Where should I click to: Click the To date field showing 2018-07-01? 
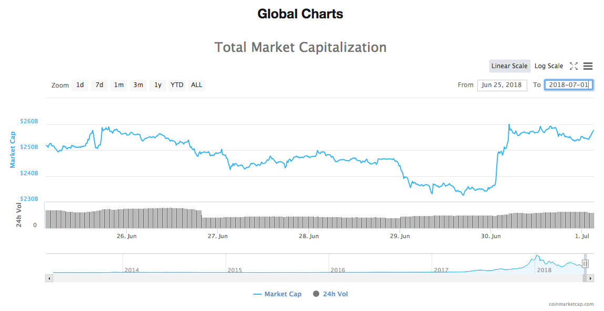tap(568, 85)
